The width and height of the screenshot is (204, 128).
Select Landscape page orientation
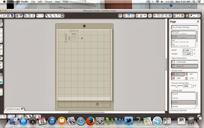pyautogui.click(x=185, y=62)
